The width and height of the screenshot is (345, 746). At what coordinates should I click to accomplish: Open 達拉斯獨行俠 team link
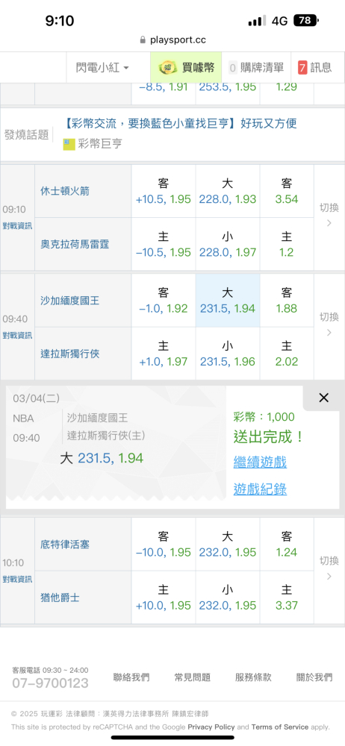(70, 354)
